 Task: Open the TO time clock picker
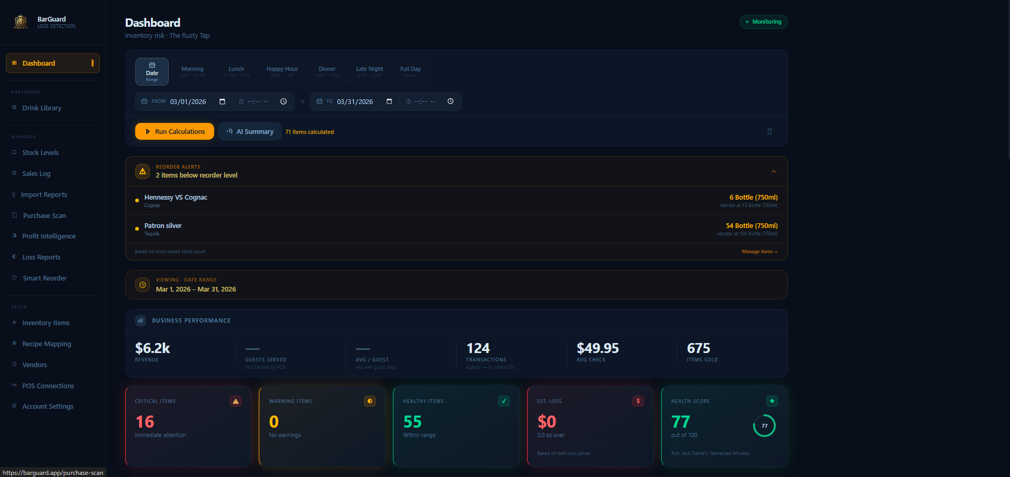[450, 101]
